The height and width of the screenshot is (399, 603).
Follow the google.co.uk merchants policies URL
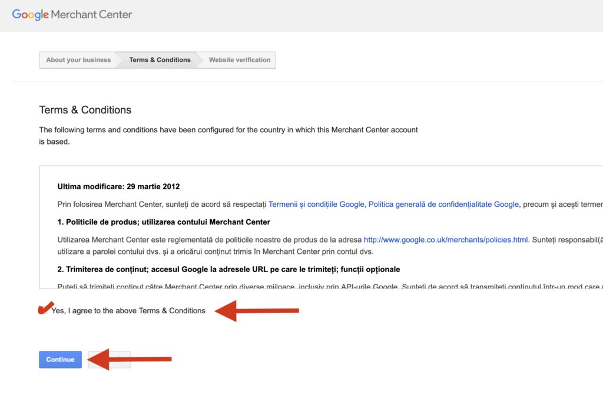[x=446, y=240]
